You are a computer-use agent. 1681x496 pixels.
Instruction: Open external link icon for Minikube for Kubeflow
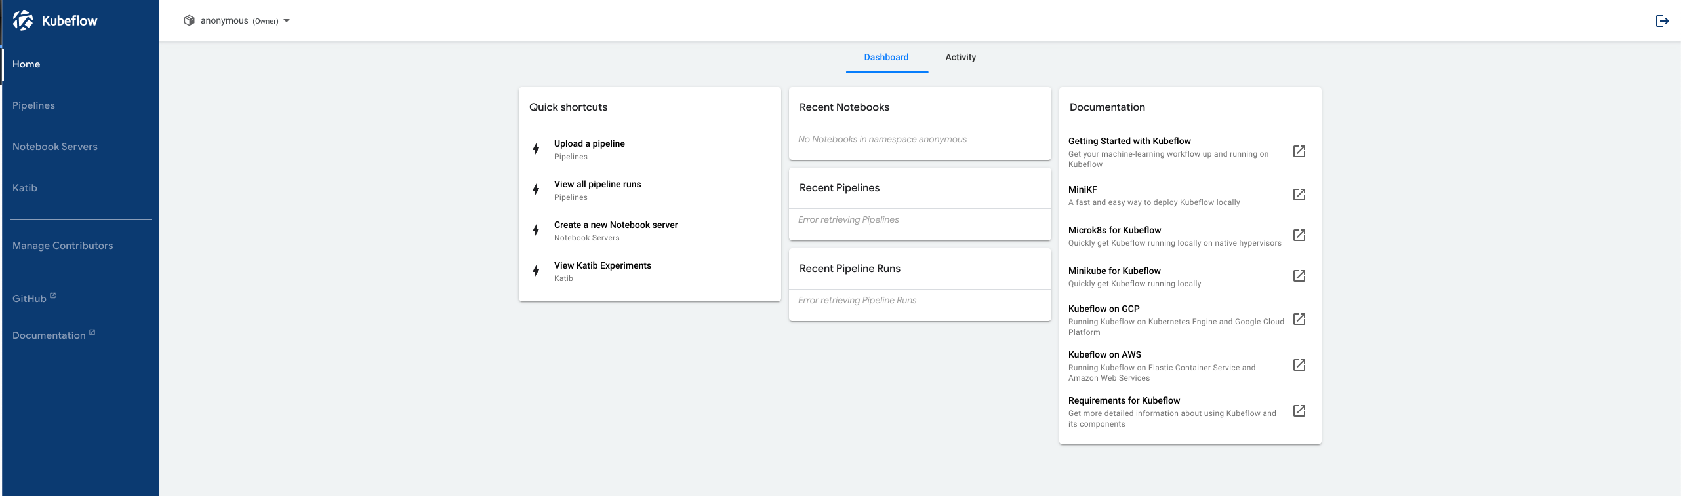point(1299,276)
